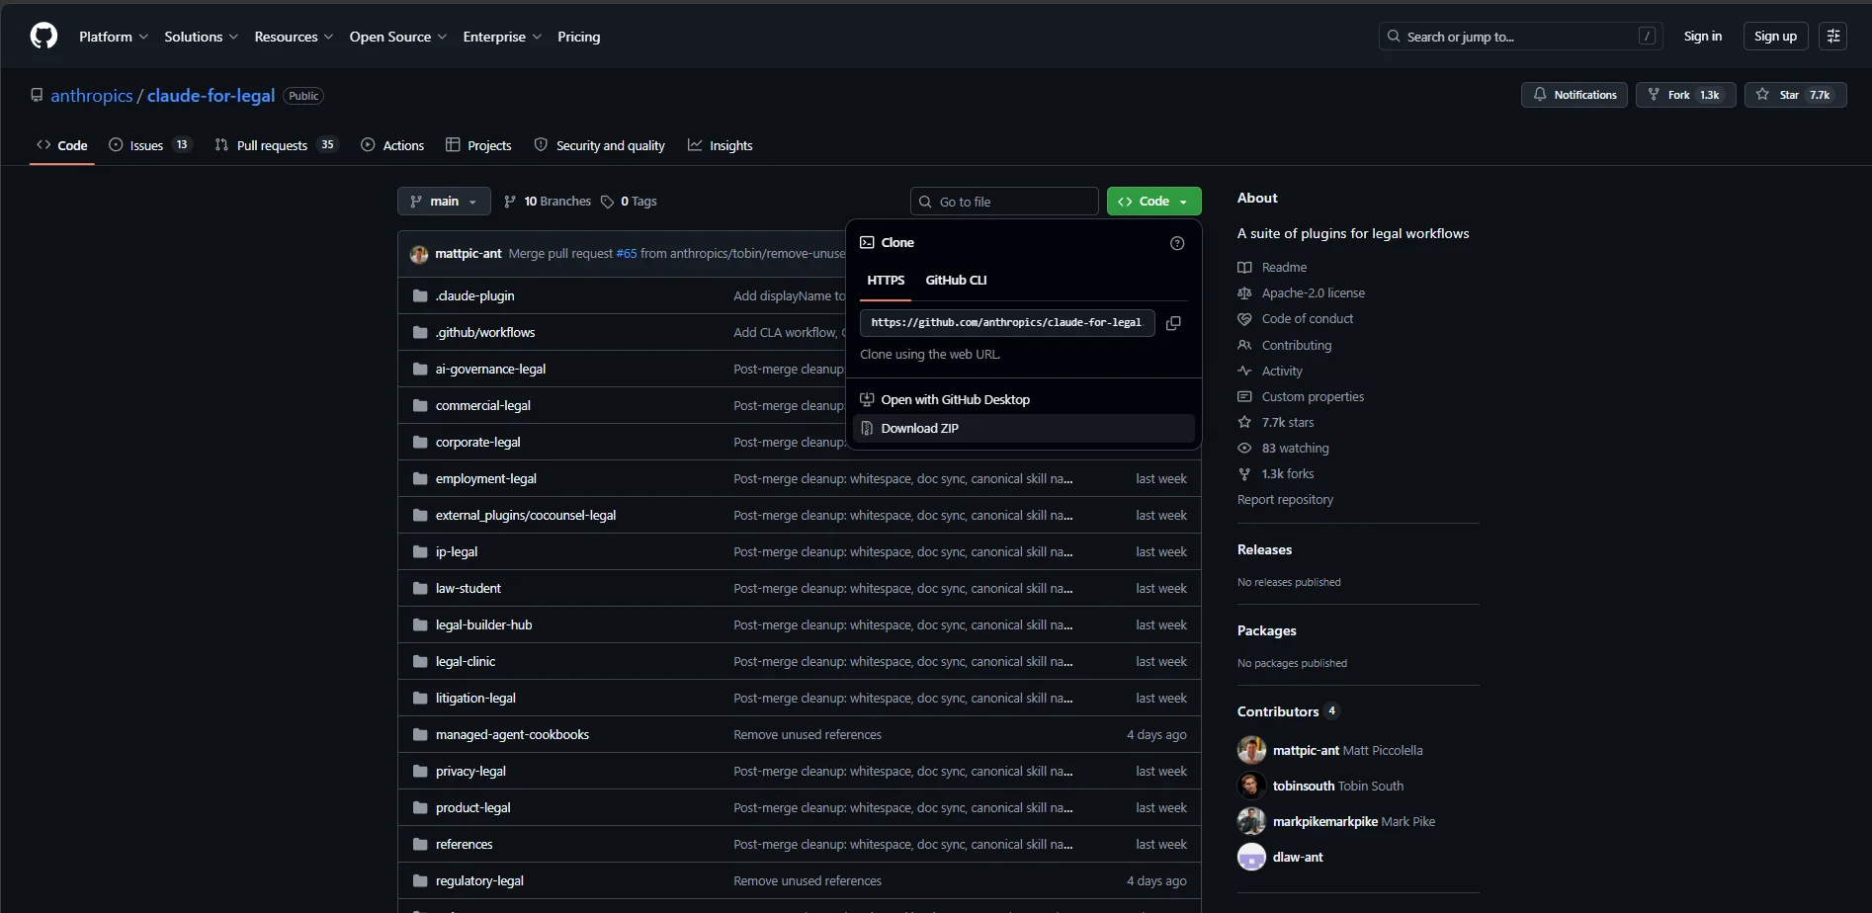View 0 Tags link

pos(629,202)
